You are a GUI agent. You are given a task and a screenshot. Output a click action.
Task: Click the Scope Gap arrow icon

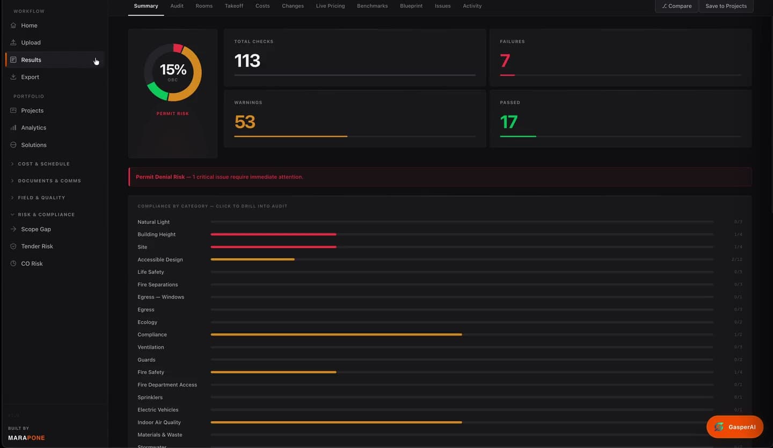coord(13,229)
